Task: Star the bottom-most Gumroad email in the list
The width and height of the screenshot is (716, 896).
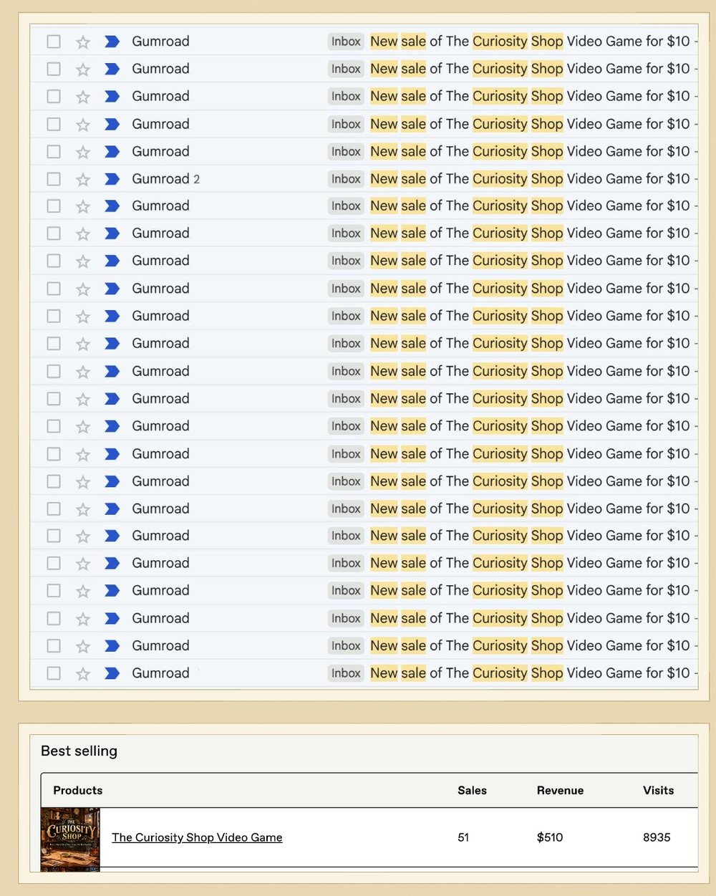Action: (83, 673)
